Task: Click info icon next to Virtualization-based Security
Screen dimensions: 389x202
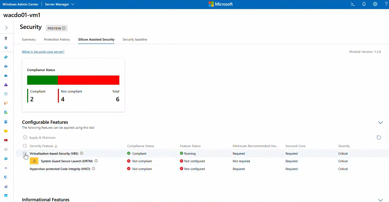Action: (82, 153)
